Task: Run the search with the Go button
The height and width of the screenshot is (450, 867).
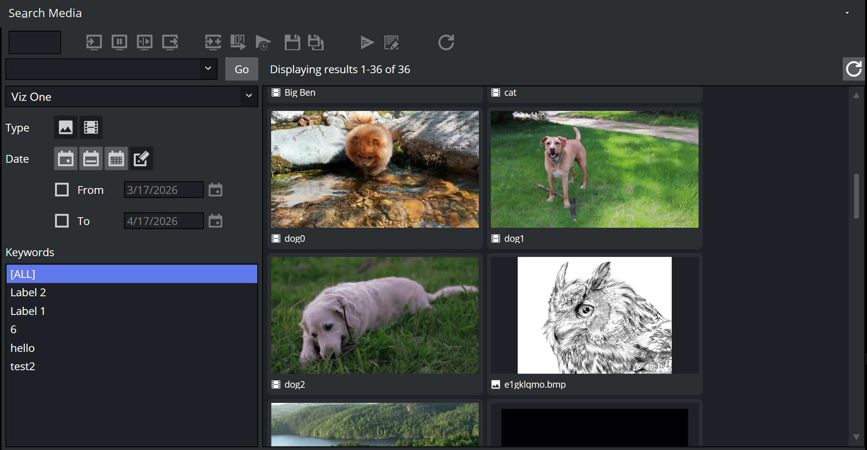Action: tap(242, 69)
